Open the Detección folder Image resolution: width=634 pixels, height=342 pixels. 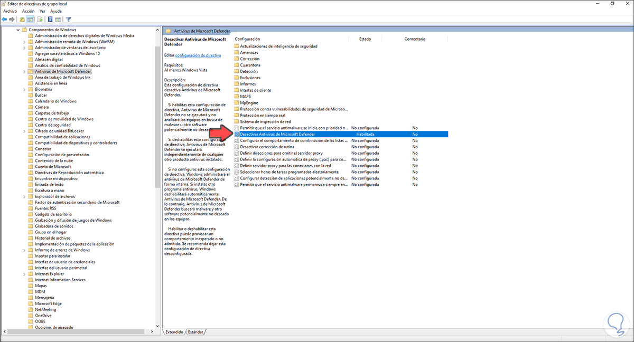point(249,71)
